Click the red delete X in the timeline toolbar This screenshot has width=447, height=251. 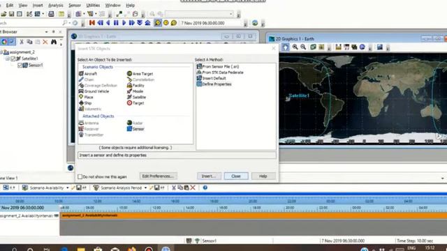click(x=193, y=188)
